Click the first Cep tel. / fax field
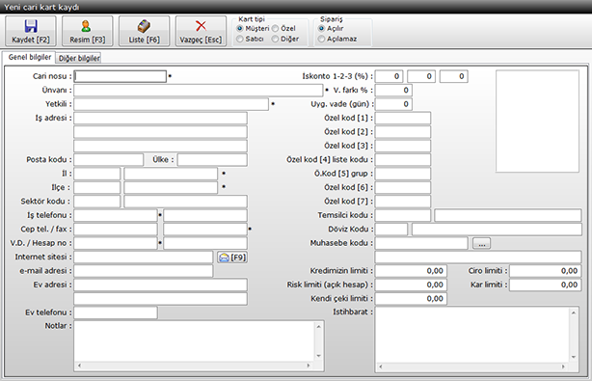592x381 pixels. (116, 230)
